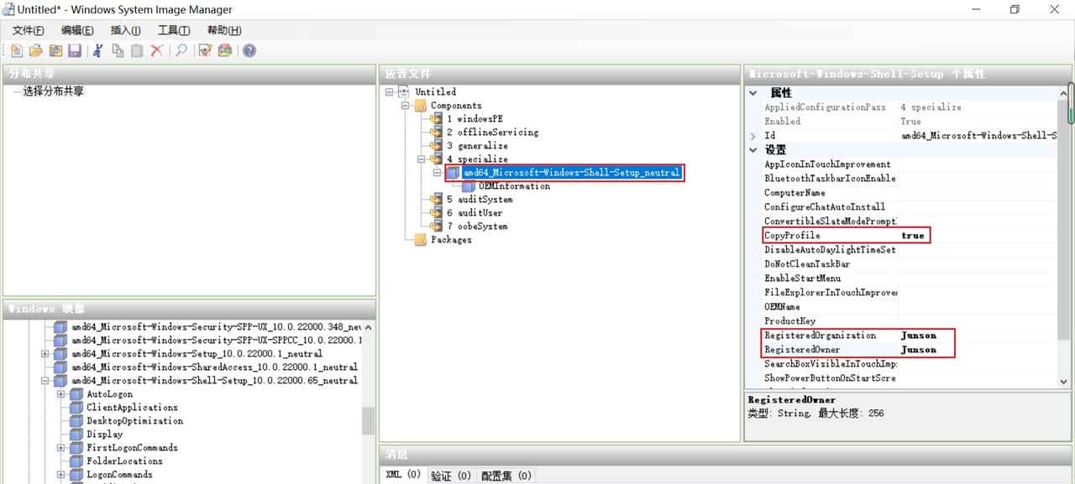Expand the LogonCommands node
The width and height of the screenshot is (1075, 484).
point(61,475)
